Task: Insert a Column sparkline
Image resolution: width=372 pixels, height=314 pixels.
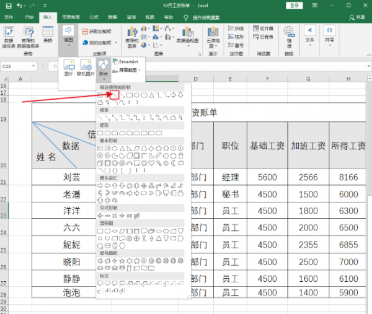Action: click(x=236, y=37)
